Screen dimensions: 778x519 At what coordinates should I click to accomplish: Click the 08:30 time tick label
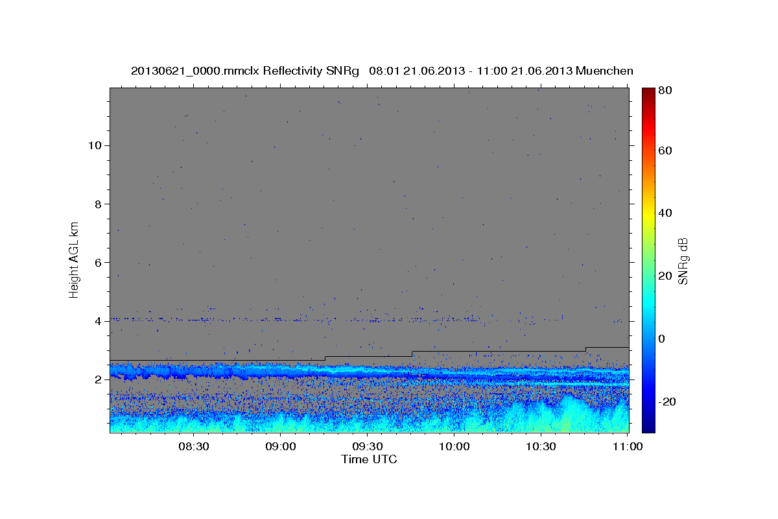click(x=194, y=446)
